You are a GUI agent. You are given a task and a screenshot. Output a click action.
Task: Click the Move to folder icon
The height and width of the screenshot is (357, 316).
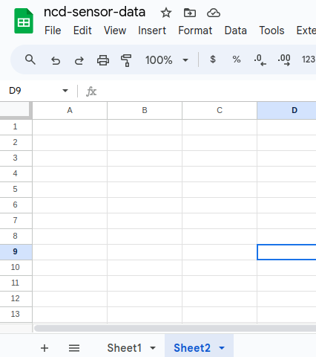190,13
